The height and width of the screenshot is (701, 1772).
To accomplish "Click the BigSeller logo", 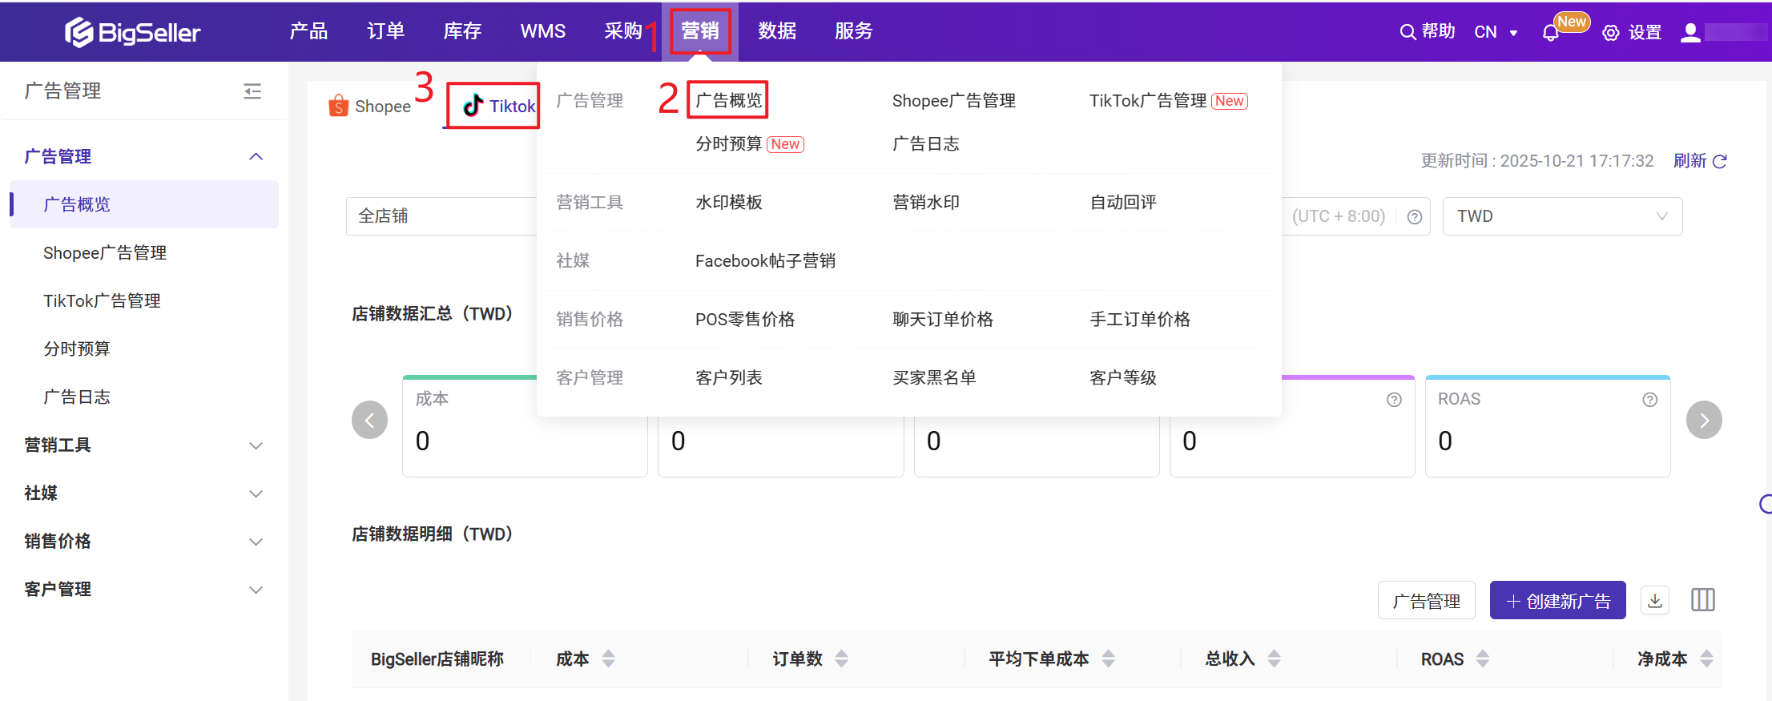I will (133, 32).
